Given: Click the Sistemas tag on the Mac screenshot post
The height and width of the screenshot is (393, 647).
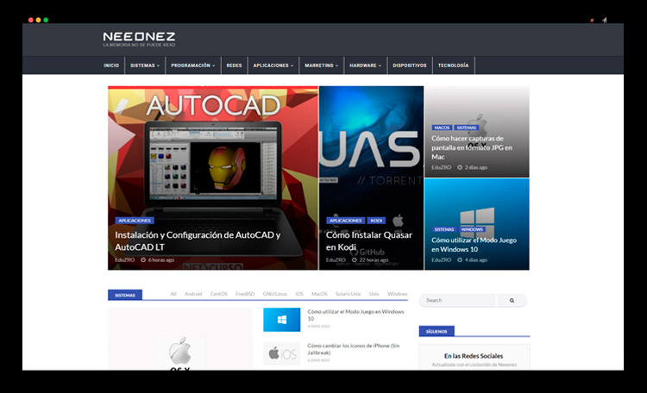Looking at the screenshot, I should [466, 128].
